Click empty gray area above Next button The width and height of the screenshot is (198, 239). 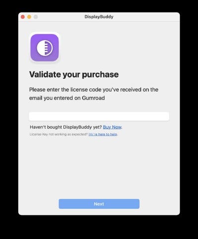click(99, 168)
